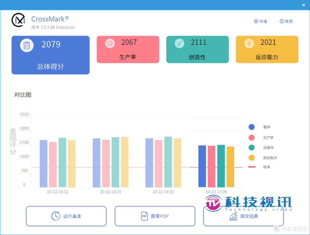Toggle the yellow 反应能力 legend swatch
Image resolution: width=310 pixels, height=235 pixels.
point(251,158)
